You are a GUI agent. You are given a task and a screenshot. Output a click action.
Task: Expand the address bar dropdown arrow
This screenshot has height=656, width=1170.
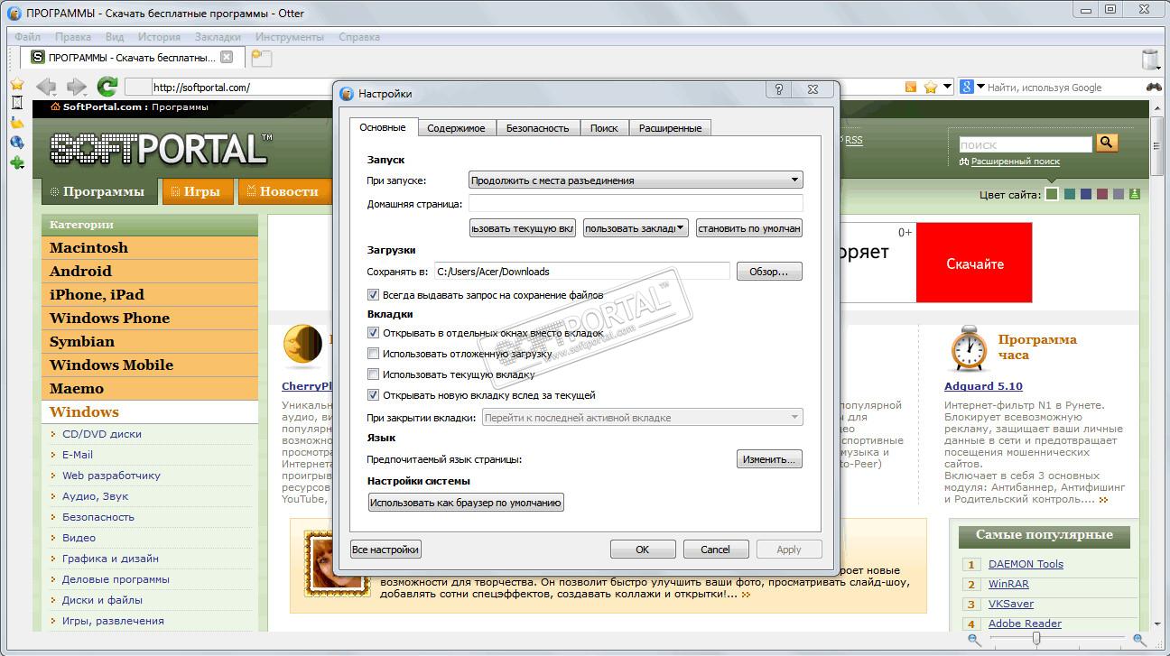coord(947,88)
